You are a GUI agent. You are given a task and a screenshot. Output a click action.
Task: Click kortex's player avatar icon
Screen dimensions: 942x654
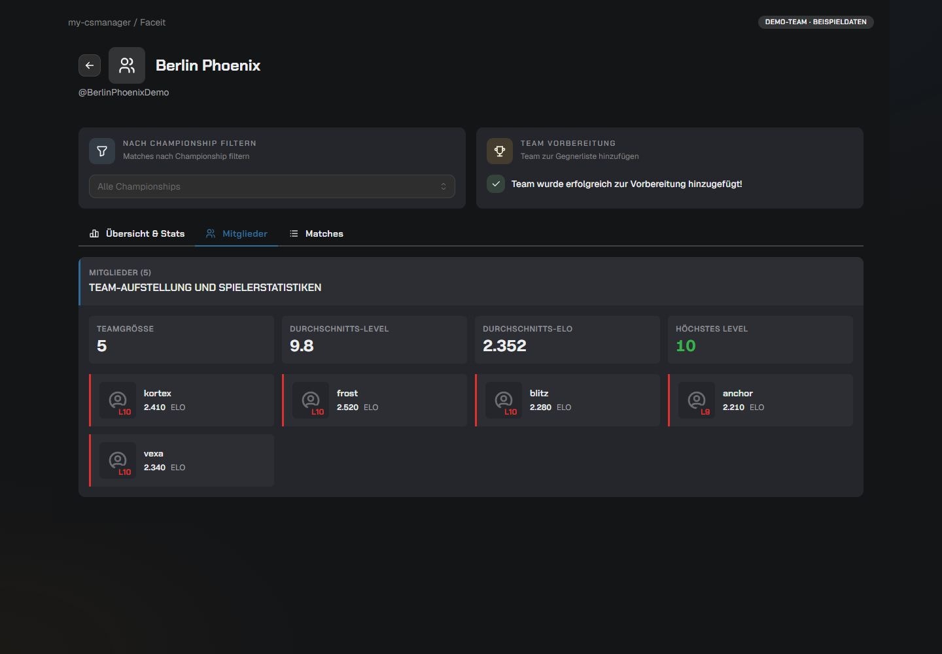pyautogui.click(x=118, y=400)
